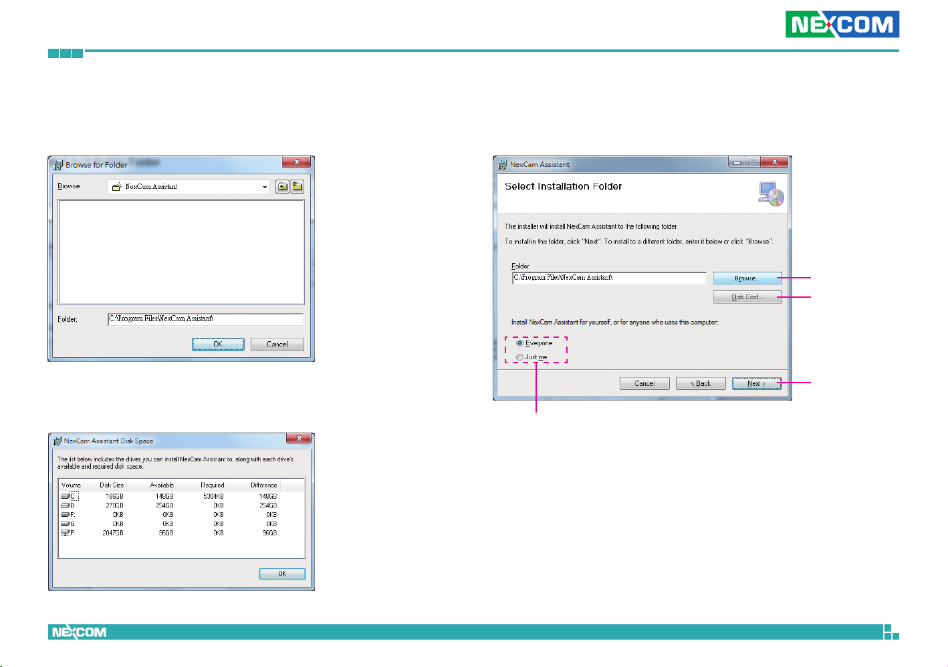This screenshot has height=667, width=948.
Task: Select the Everyone radio option
Action: tap(534, 343)
